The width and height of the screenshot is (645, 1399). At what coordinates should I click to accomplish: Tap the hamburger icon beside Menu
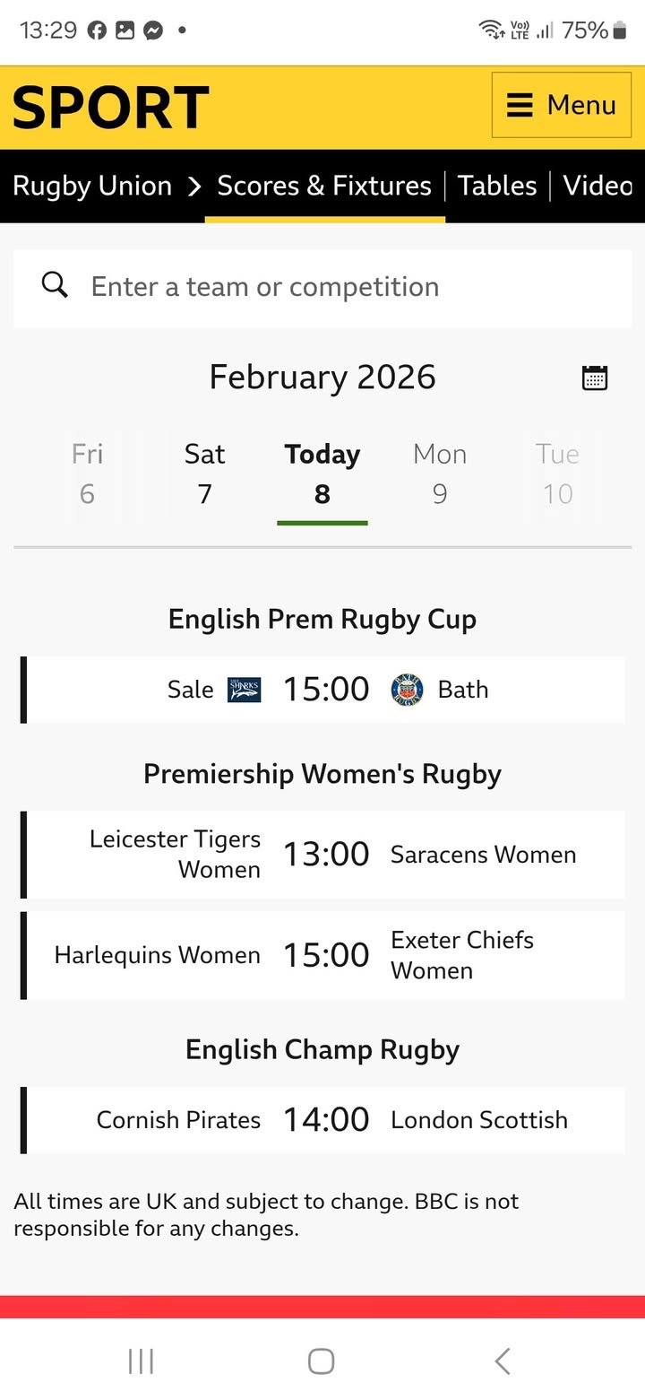(520, 105)
